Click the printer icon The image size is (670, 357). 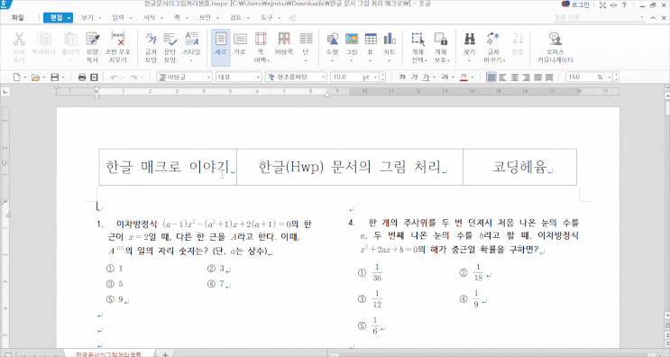[82, 78]
